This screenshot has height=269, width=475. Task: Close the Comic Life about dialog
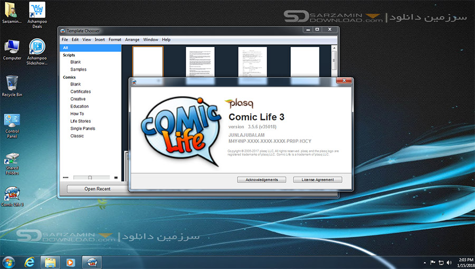point(344,80)
